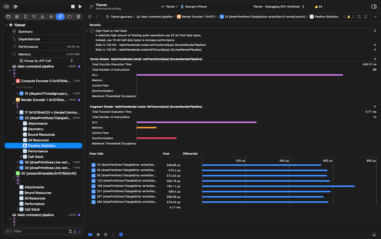Toggle the navigator sidebar visibility
The image size is (381, 239).
[x=6, y=7]
